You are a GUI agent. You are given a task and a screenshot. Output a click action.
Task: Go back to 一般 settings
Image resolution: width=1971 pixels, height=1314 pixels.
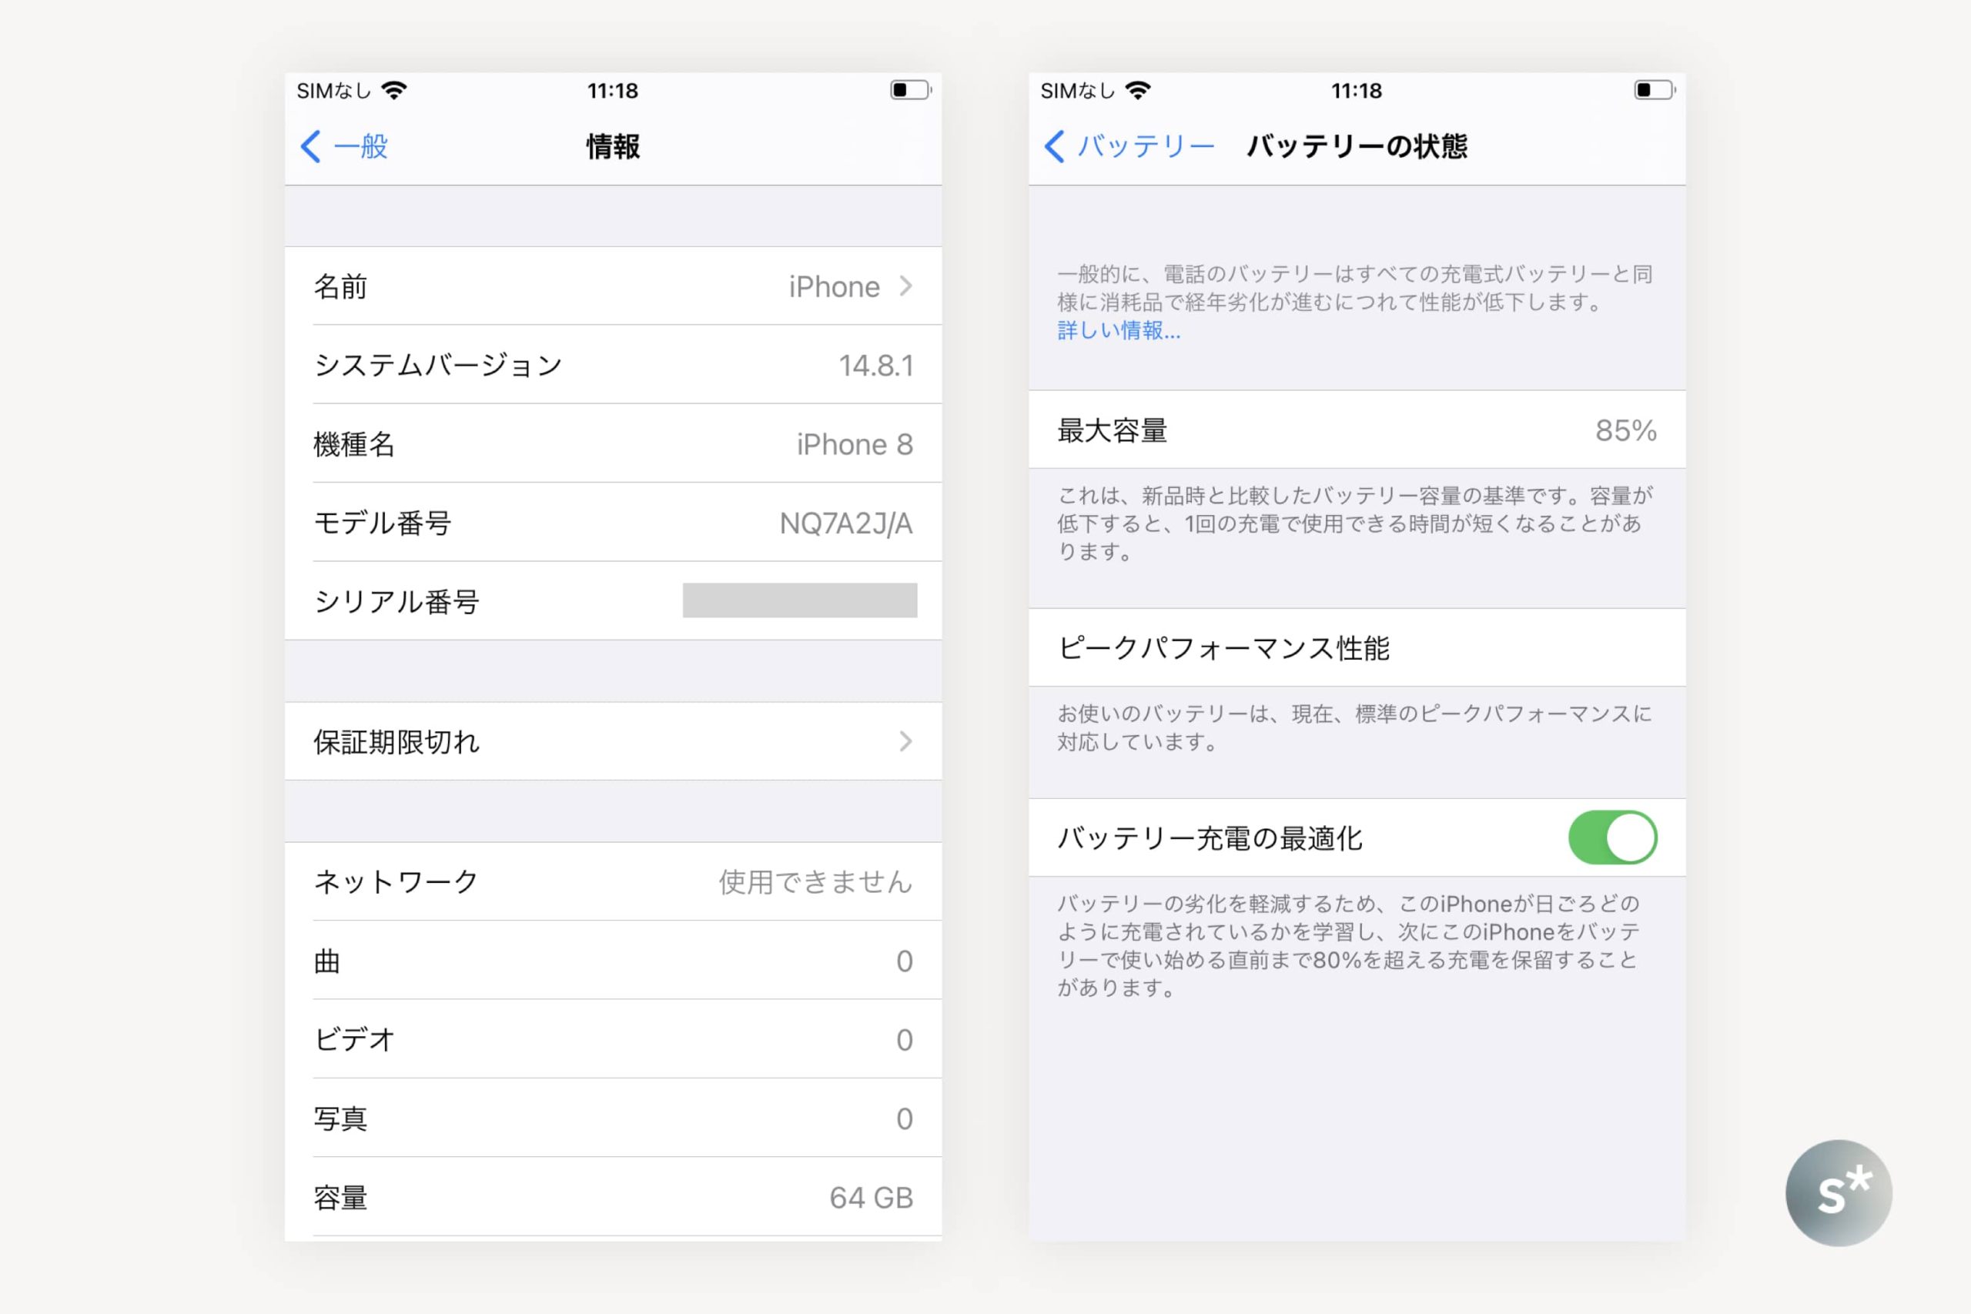[360, 147]
